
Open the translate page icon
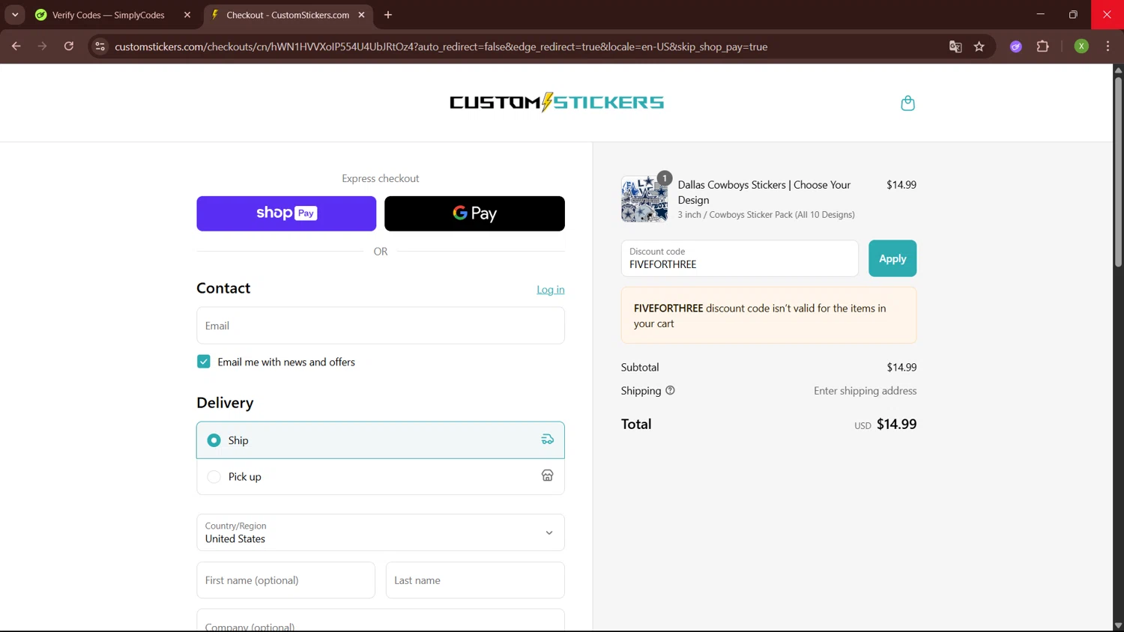point(955,46)
